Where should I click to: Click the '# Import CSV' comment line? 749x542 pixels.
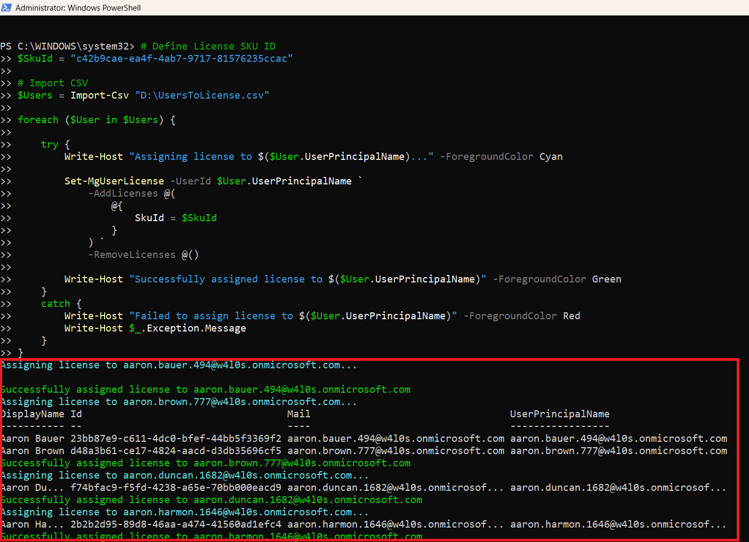pos(52,83)
